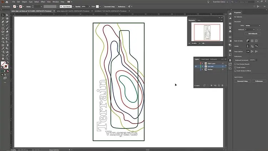Toggle Show Rulers in Ruler & Grids

(248, 41)
